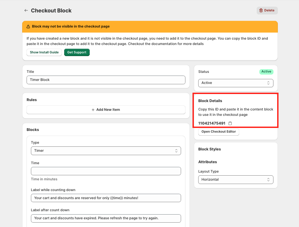The height and width of the screenshot is (227, 299).
Task: Click the green Active status badge
Action: (x=266, y=72)
